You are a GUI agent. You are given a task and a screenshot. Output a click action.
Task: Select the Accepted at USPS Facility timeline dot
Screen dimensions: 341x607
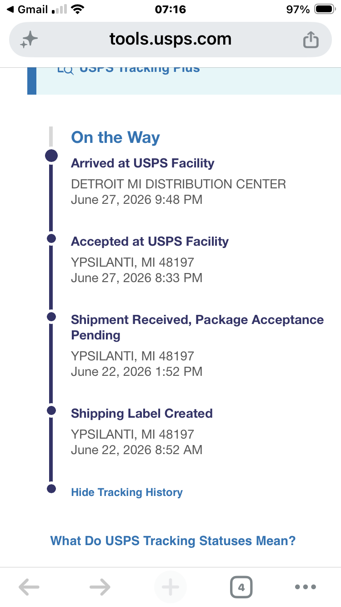tap(51, 238)
